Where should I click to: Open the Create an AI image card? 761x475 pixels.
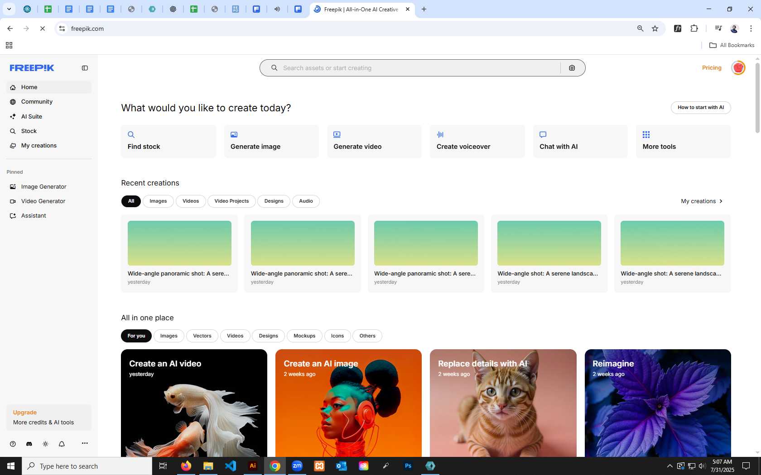pyautogui.click(x=348, y=403)
